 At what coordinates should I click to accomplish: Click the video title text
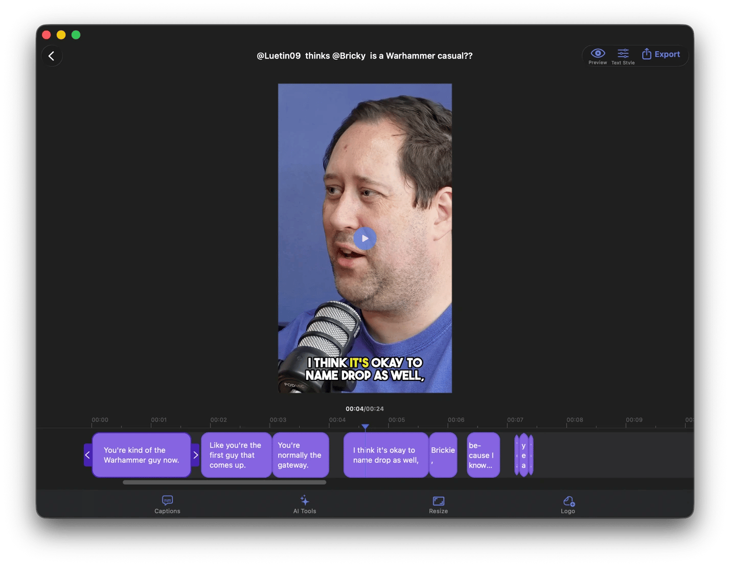click(x=364, y=56)
